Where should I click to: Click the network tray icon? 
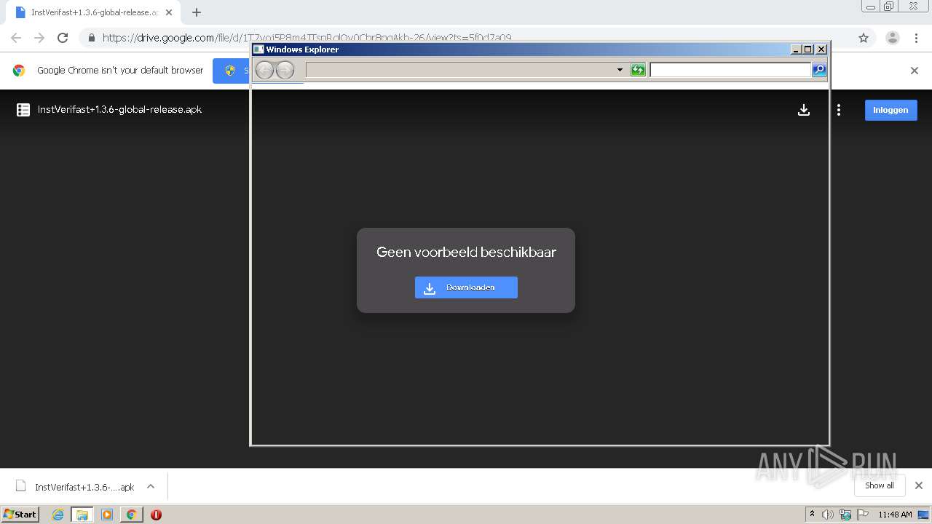[x=845, y=515]
